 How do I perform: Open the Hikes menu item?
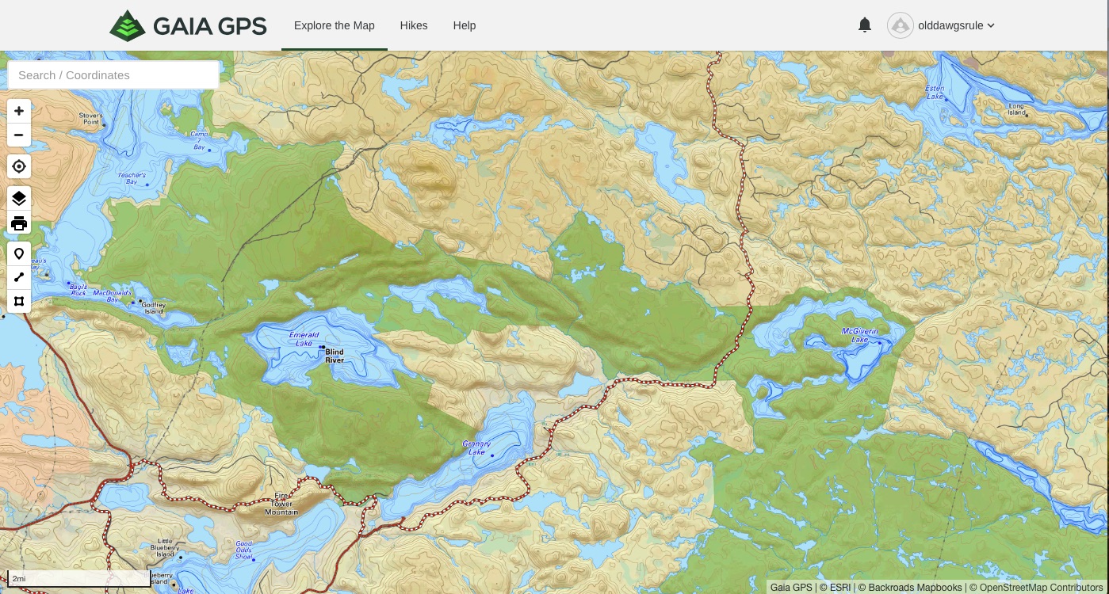[414, 25]
